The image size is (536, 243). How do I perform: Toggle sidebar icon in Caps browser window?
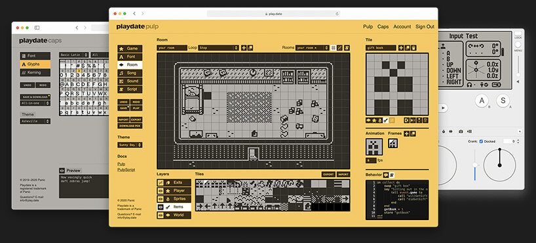coord(37,28)
